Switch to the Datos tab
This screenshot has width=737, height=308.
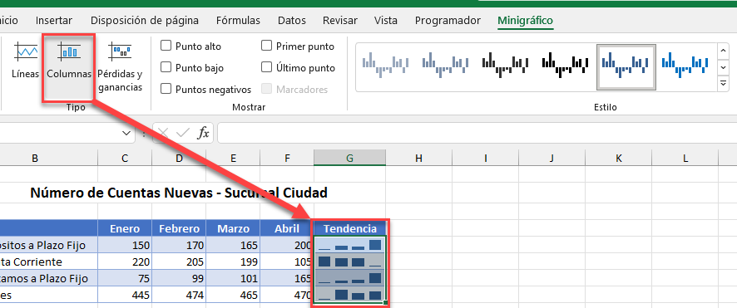click(292, 21)
